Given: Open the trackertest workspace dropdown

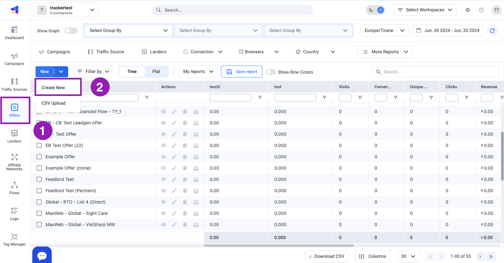Looking at the screenshot, I should tap(66, 10).
